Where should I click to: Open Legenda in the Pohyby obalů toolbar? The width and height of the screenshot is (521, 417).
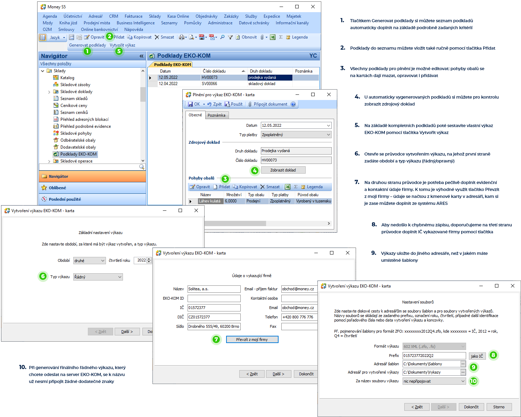pyautogui.click(x=312, y=187)
